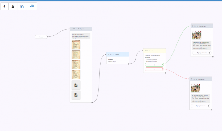Open the message text block in FO-20
The image size is (222, 131).
click(202, 45)
